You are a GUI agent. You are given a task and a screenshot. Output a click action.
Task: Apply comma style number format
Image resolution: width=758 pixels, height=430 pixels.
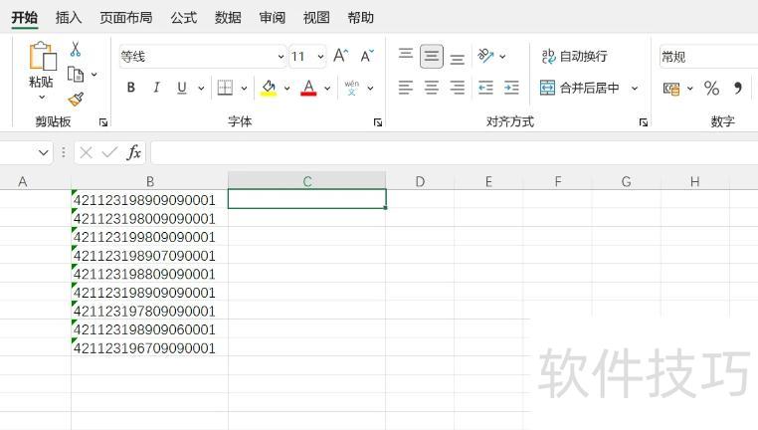(x=738, y=88)
